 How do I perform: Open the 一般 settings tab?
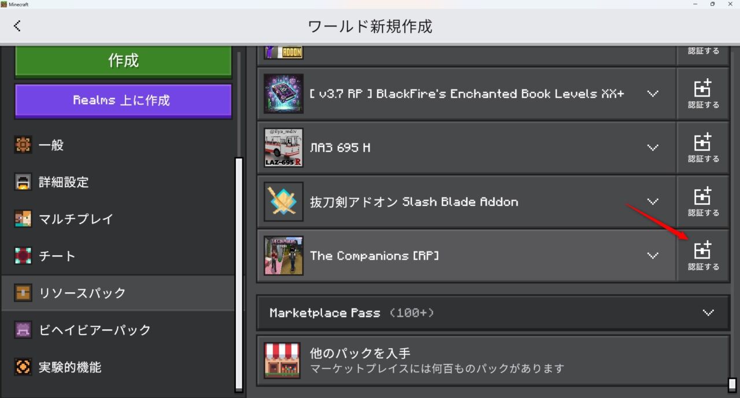(118, 145)
